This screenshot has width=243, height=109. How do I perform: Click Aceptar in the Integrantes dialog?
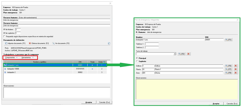click(x=216, y=104)
